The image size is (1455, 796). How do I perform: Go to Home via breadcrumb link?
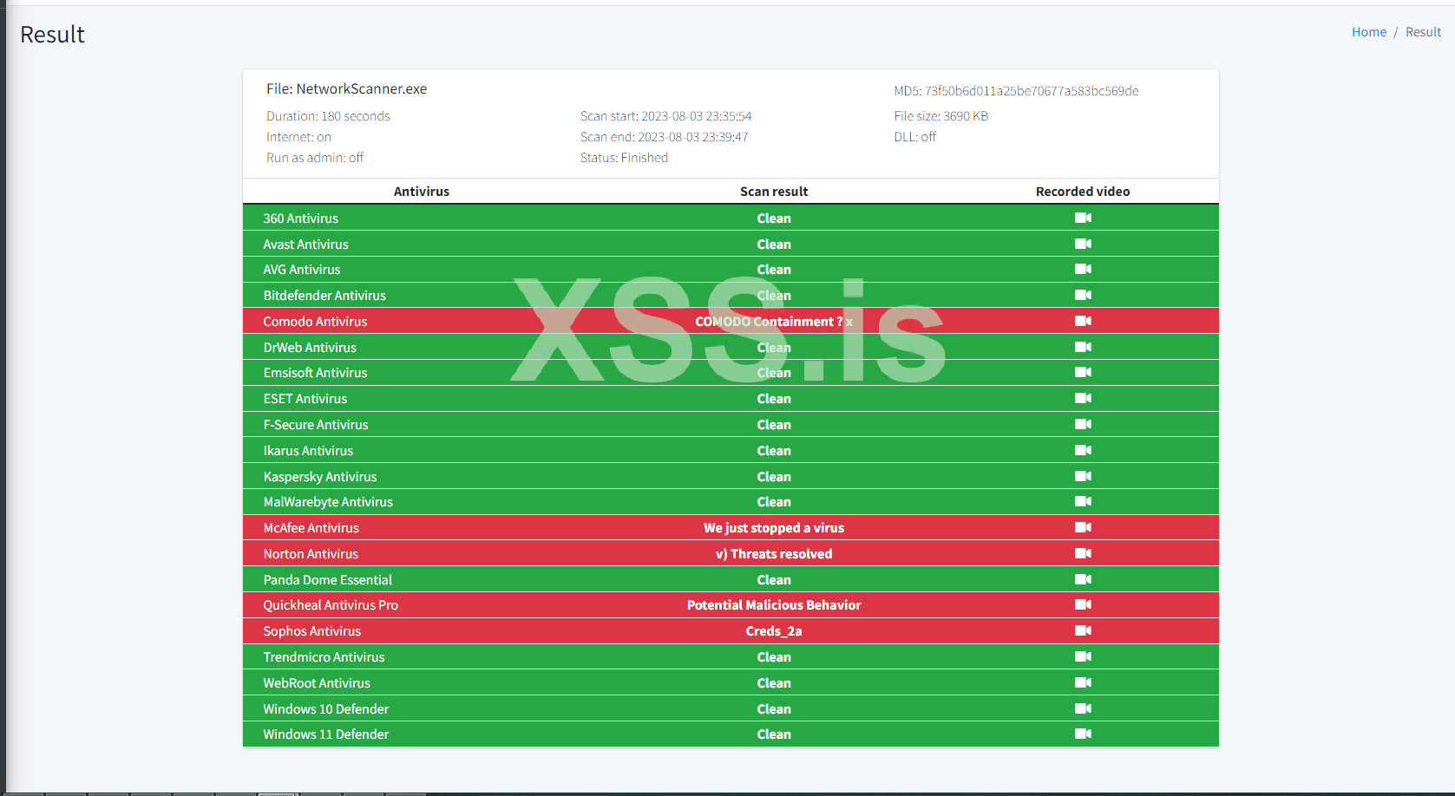click(x=1369, y=32)
